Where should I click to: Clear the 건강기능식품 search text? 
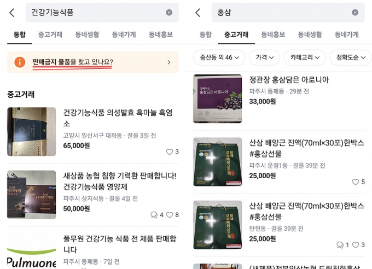(169, 13)
